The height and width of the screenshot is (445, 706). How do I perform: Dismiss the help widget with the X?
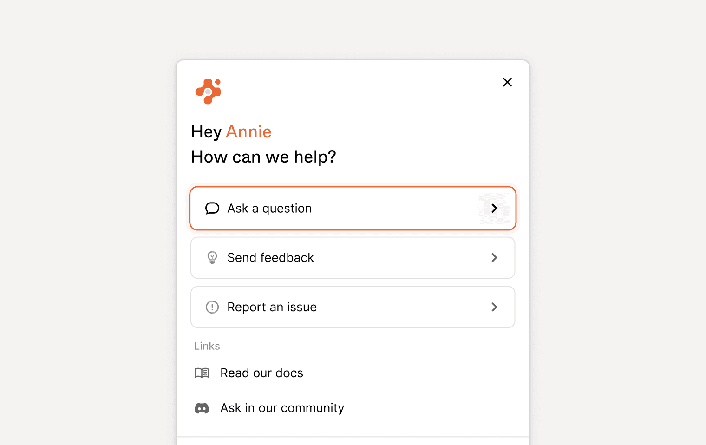507,82
